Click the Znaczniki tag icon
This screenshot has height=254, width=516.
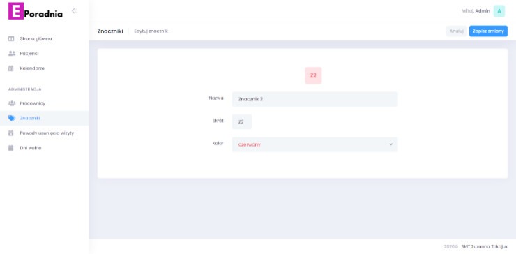pyautogui.click(x=12, y=118)
